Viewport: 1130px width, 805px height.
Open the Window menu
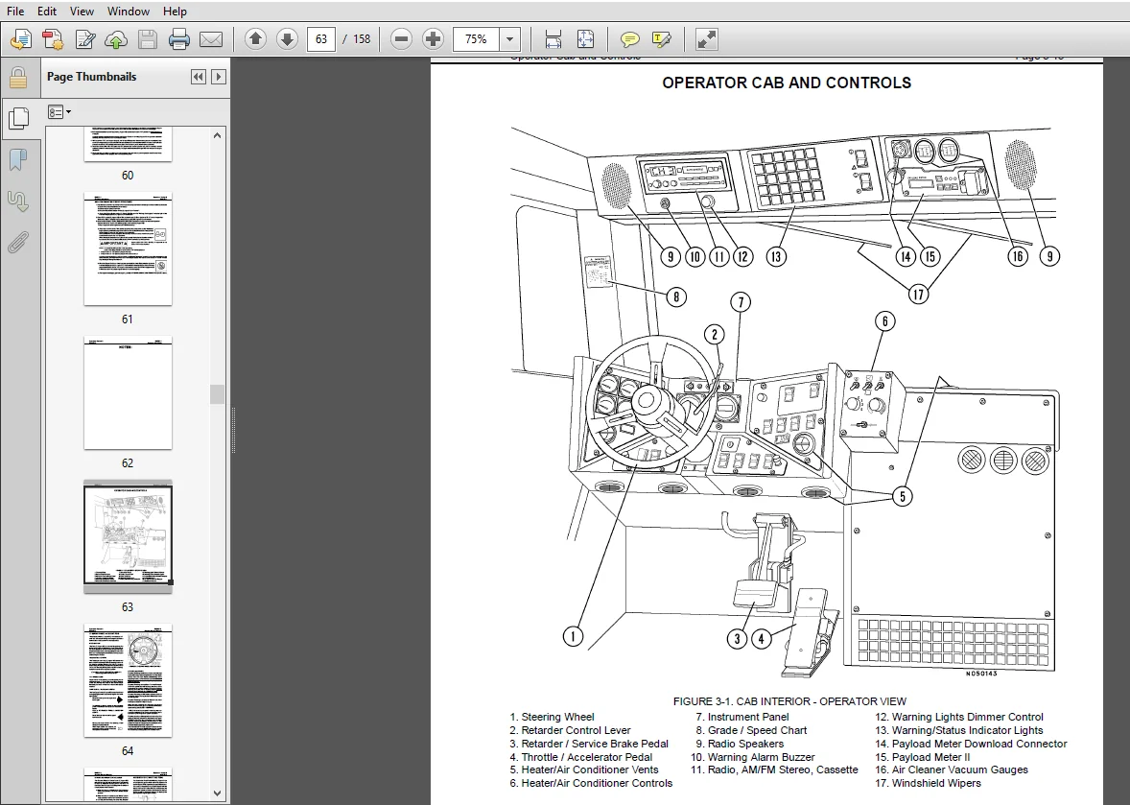[129, 12]
